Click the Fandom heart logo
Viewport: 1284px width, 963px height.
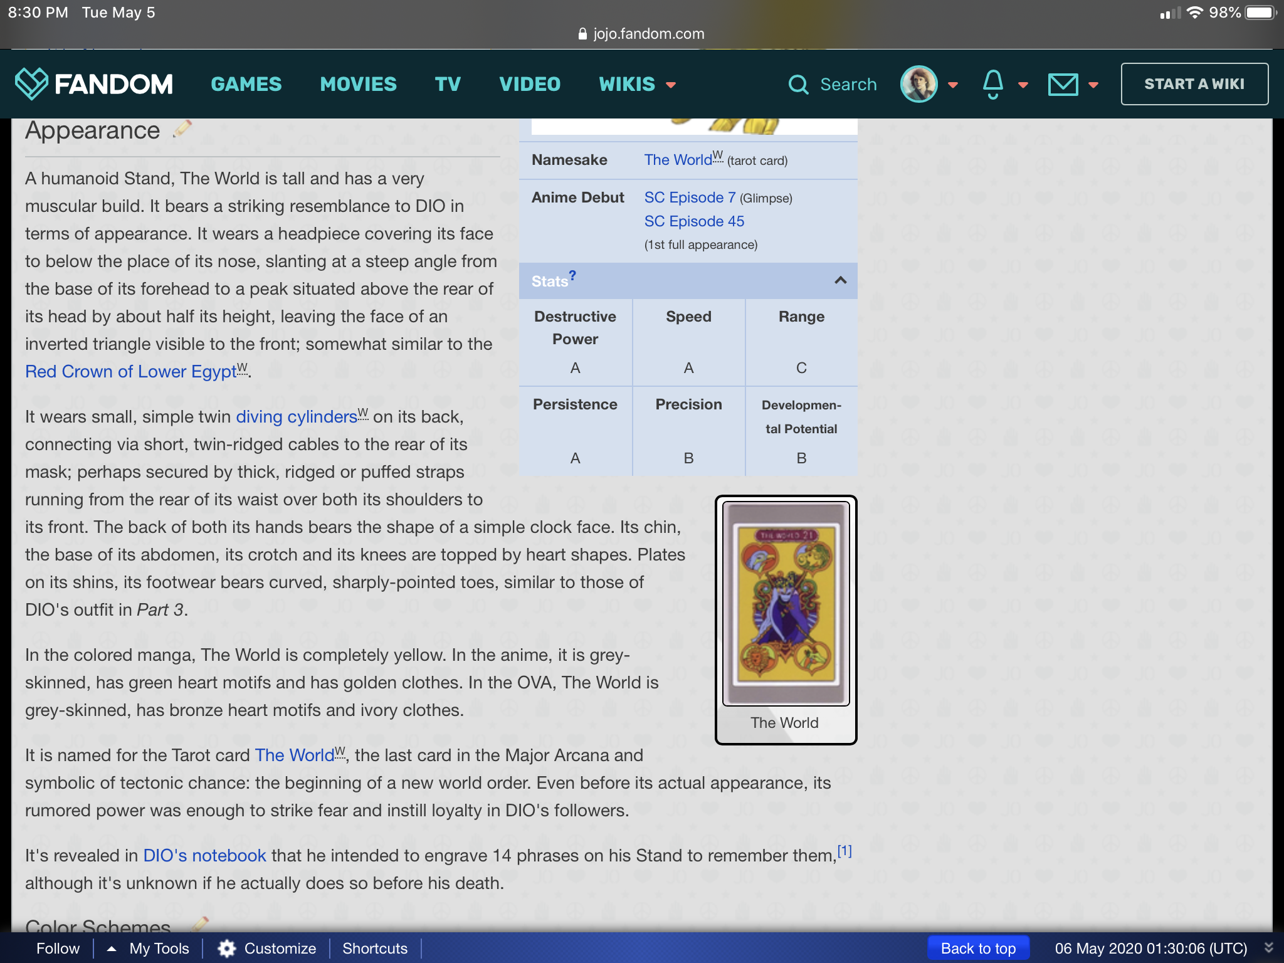pos(31,83)
